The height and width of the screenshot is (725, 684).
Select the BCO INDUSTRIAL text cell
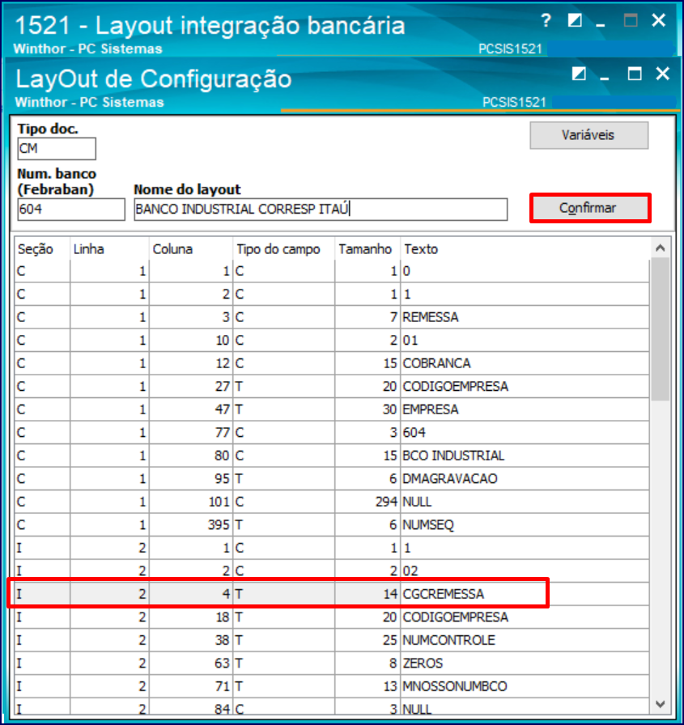coord(525,456)
